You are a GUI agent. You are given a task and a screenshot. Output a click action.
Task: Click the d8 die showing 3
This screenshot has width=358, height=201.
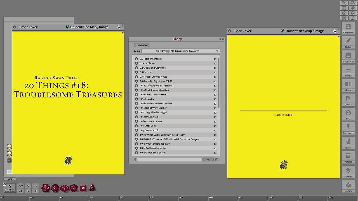click(74, 188)
